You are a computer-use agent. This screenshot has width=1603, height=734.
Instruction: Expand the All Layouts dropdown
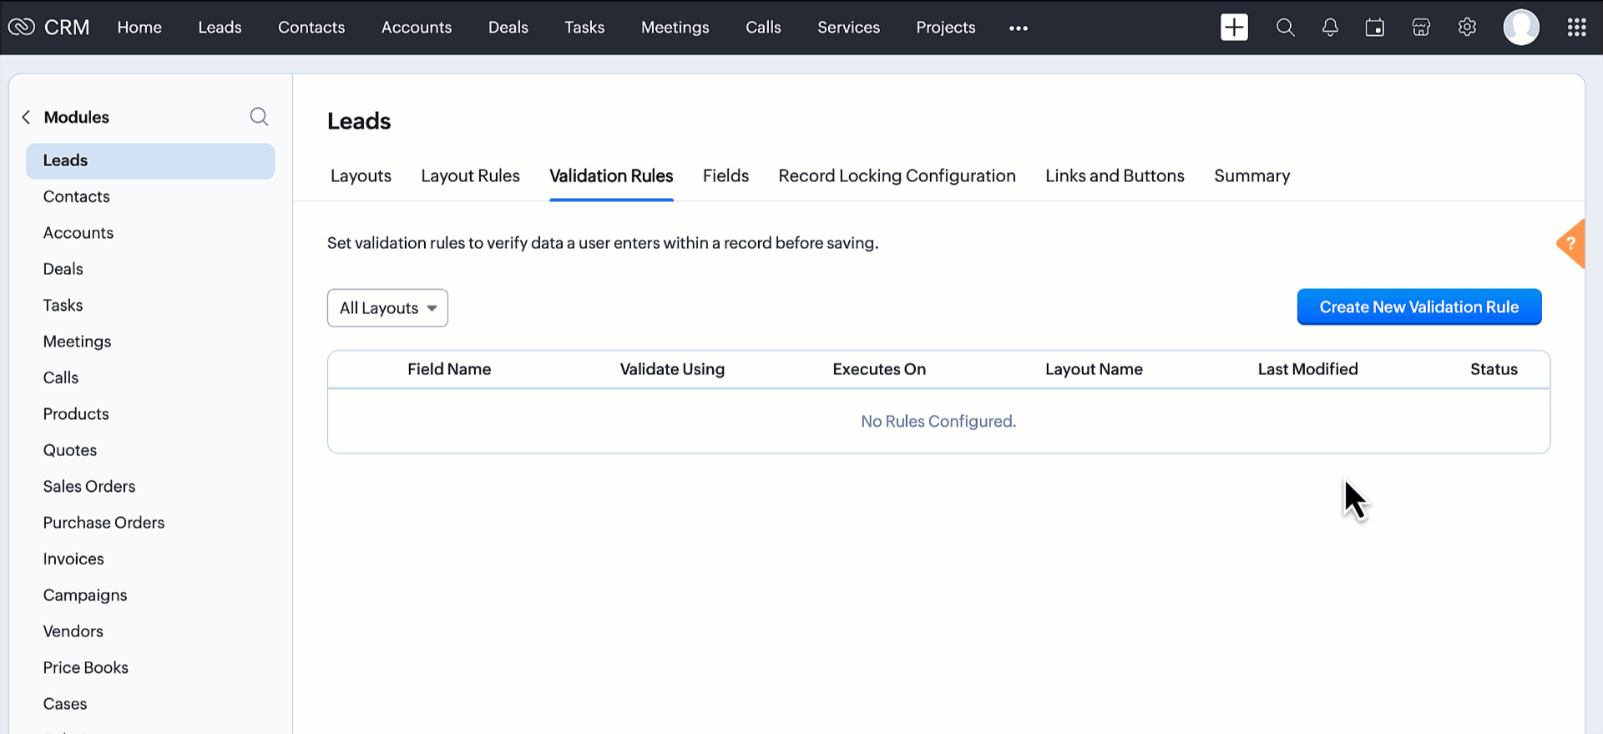point(387,308)
